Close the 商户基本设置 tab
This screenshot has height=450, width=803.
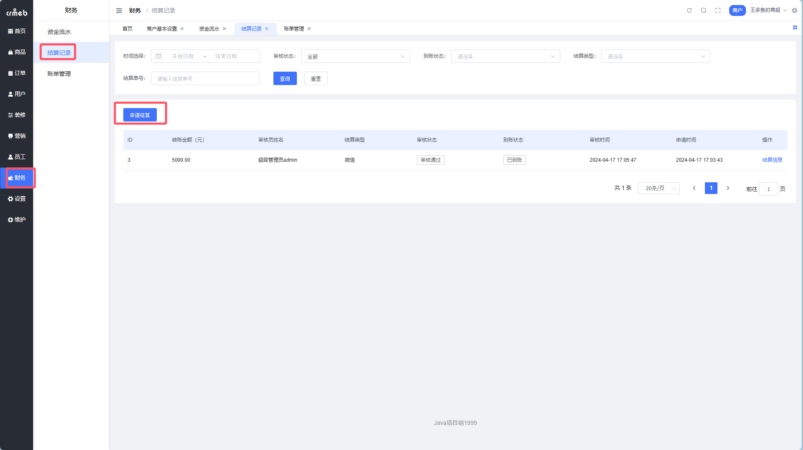coord(182,29)
